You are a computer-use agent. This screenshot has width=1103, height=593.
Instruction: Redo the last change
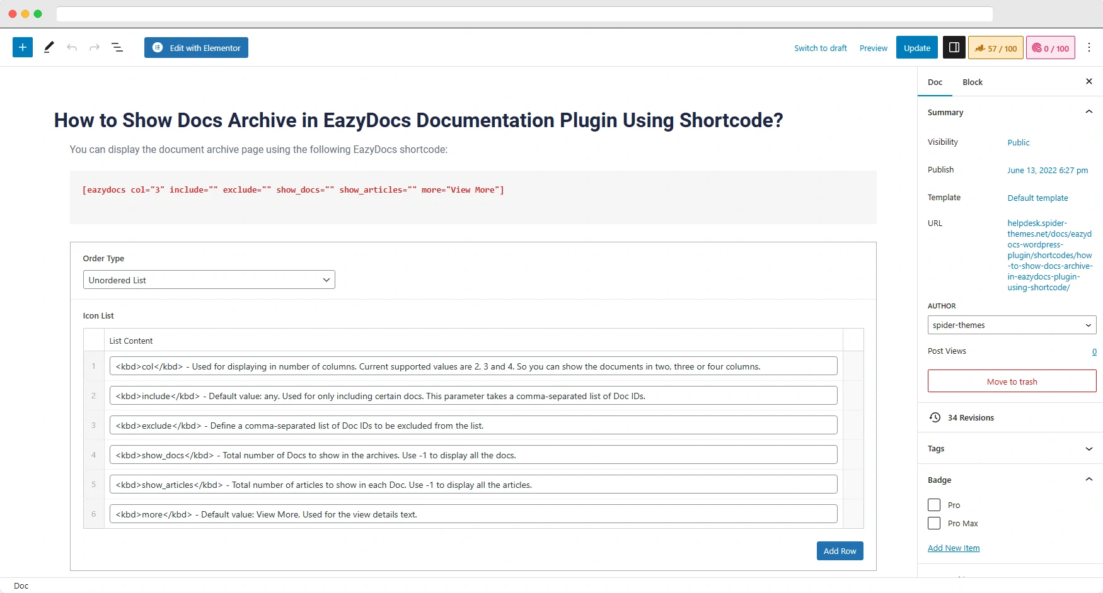click(x=95, y=47)
